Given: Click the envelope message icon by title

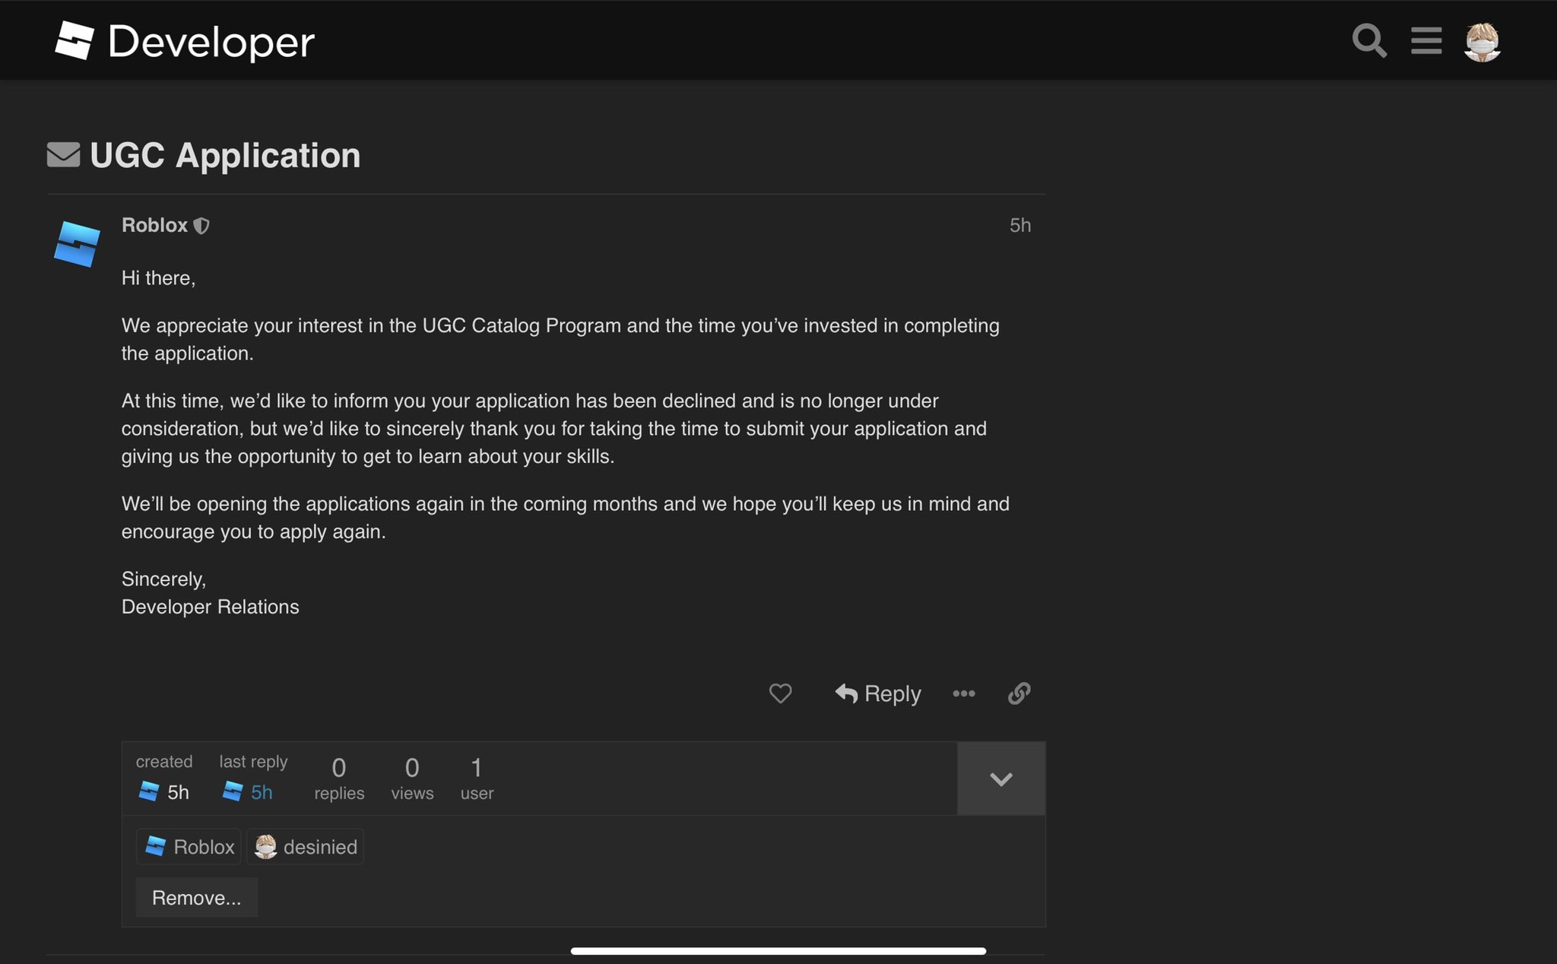Looking at the screenshot, I should pyautogui.click(x=63, y=154).
